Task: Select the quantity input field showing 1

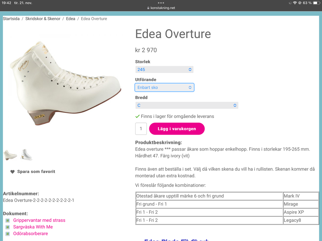Action: click(x=141, y=129)
